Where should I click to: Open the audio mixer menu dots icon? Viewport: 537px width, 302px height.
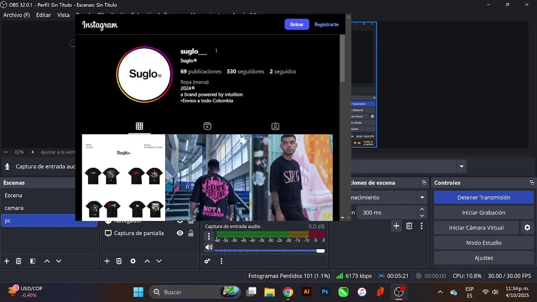222,261
